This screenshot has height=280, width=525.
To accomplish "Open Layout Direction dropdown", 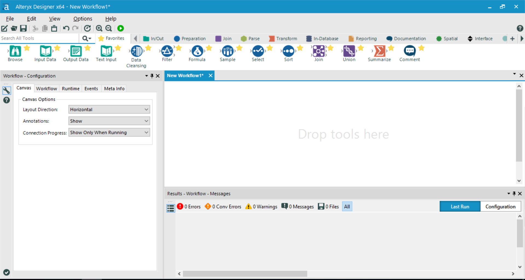I will point(109,109).
